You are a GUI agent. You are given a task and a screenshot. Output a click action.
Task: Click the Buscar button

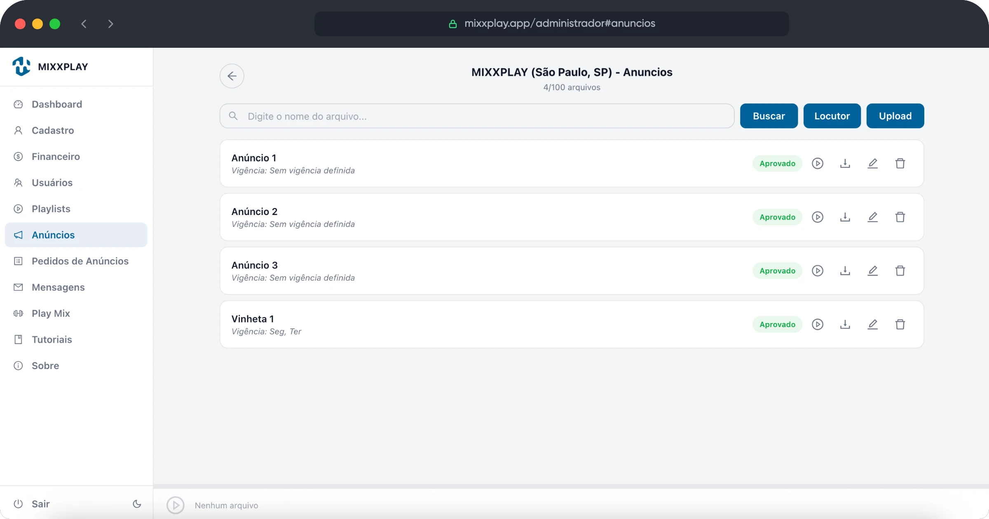coord(769,116)
